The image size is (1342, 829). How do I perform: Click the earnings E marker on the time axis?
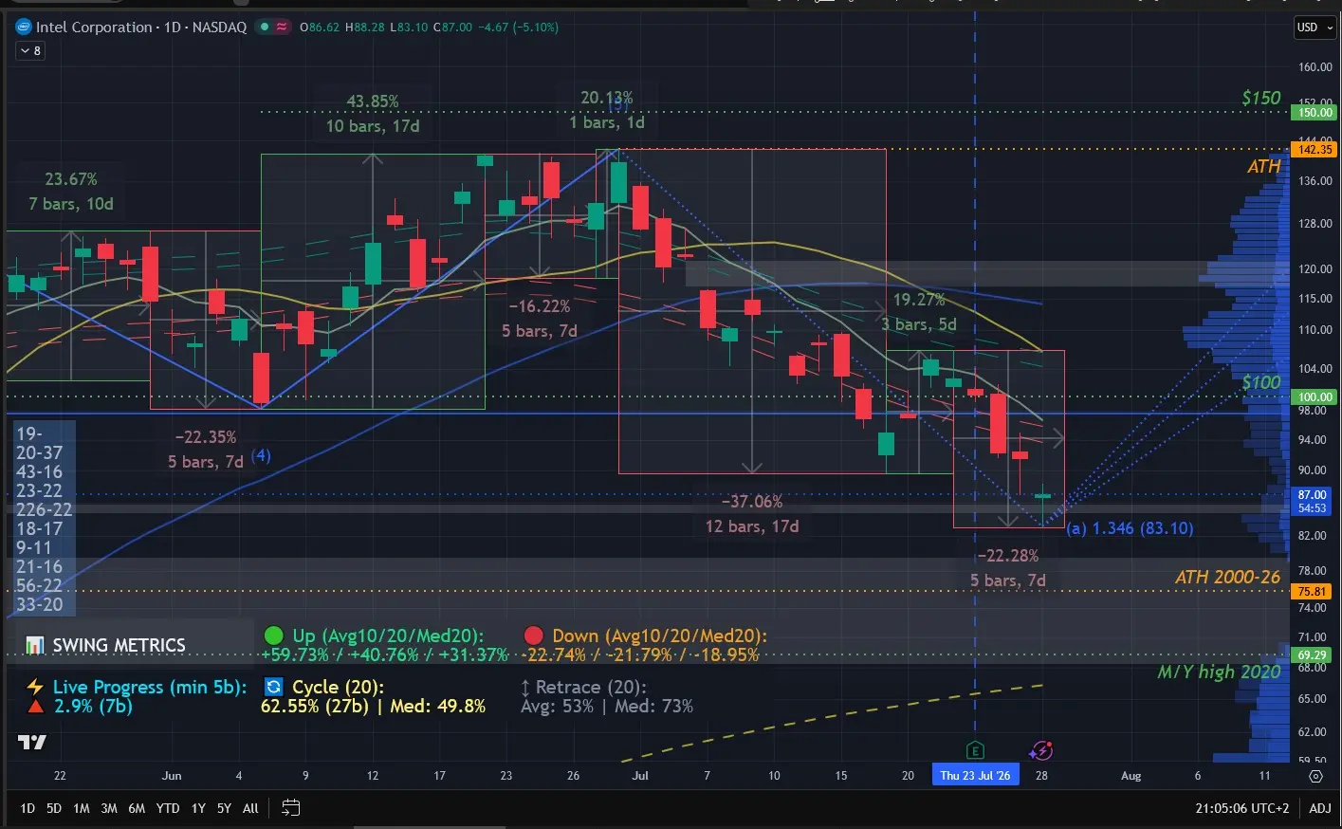pyautogui.click(x=975, y=751)
